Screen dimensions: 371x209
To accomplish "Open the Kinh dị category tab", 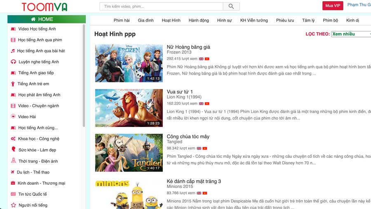I will 352,20.
